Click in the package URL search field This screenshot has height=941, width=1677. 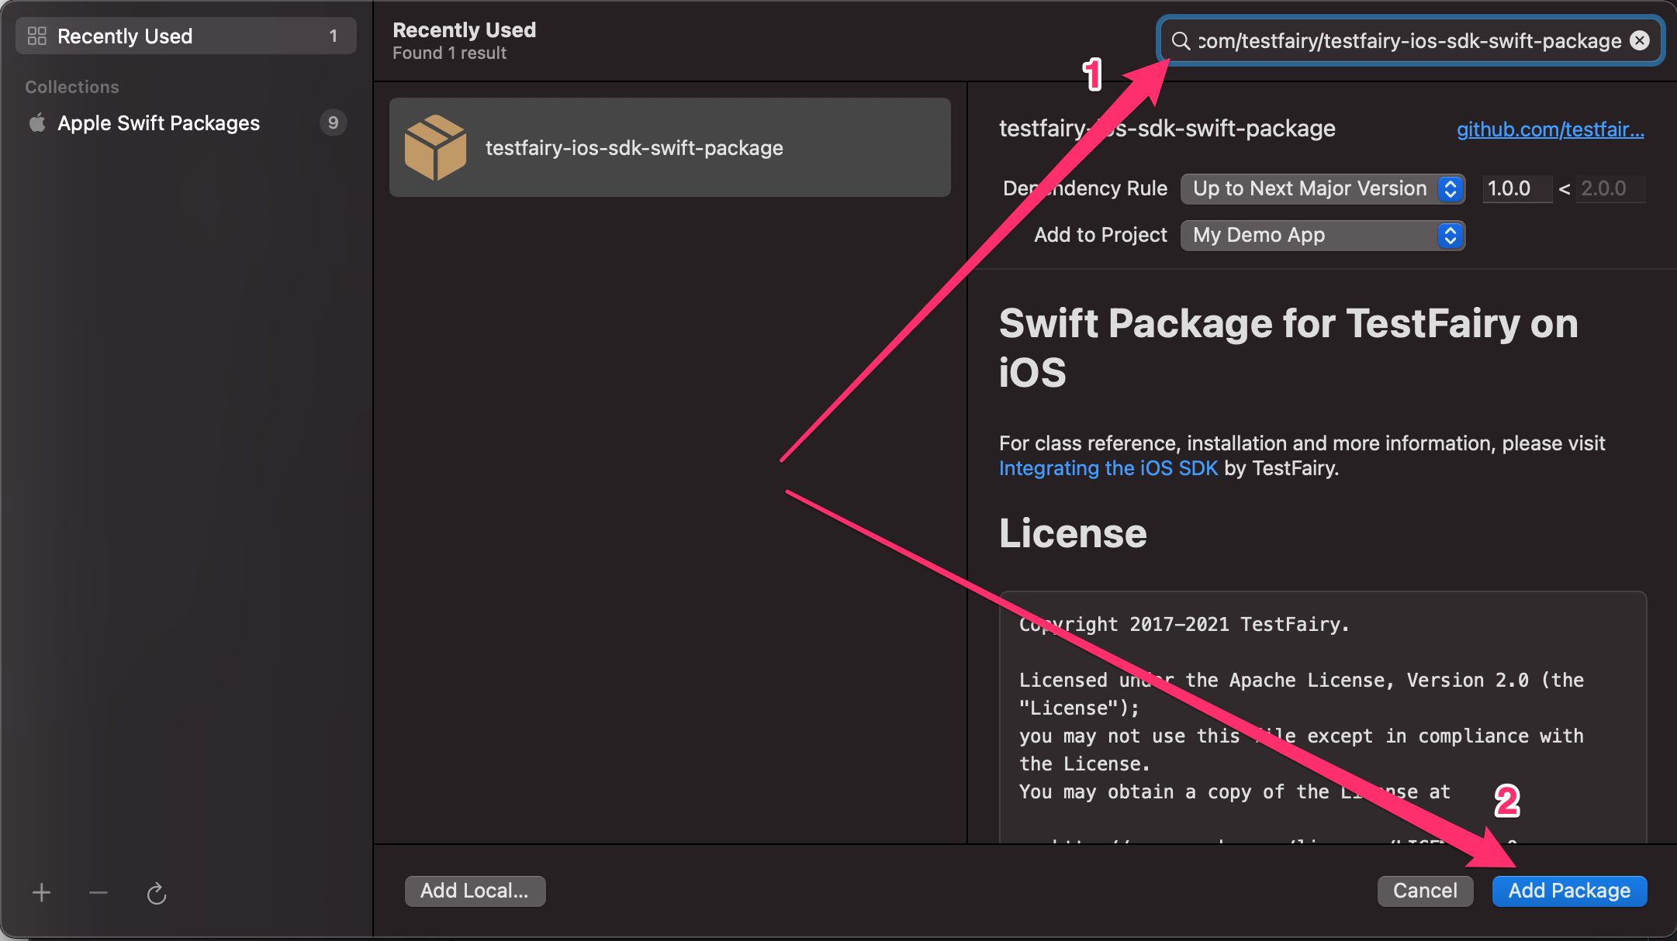click(1409, 41)
